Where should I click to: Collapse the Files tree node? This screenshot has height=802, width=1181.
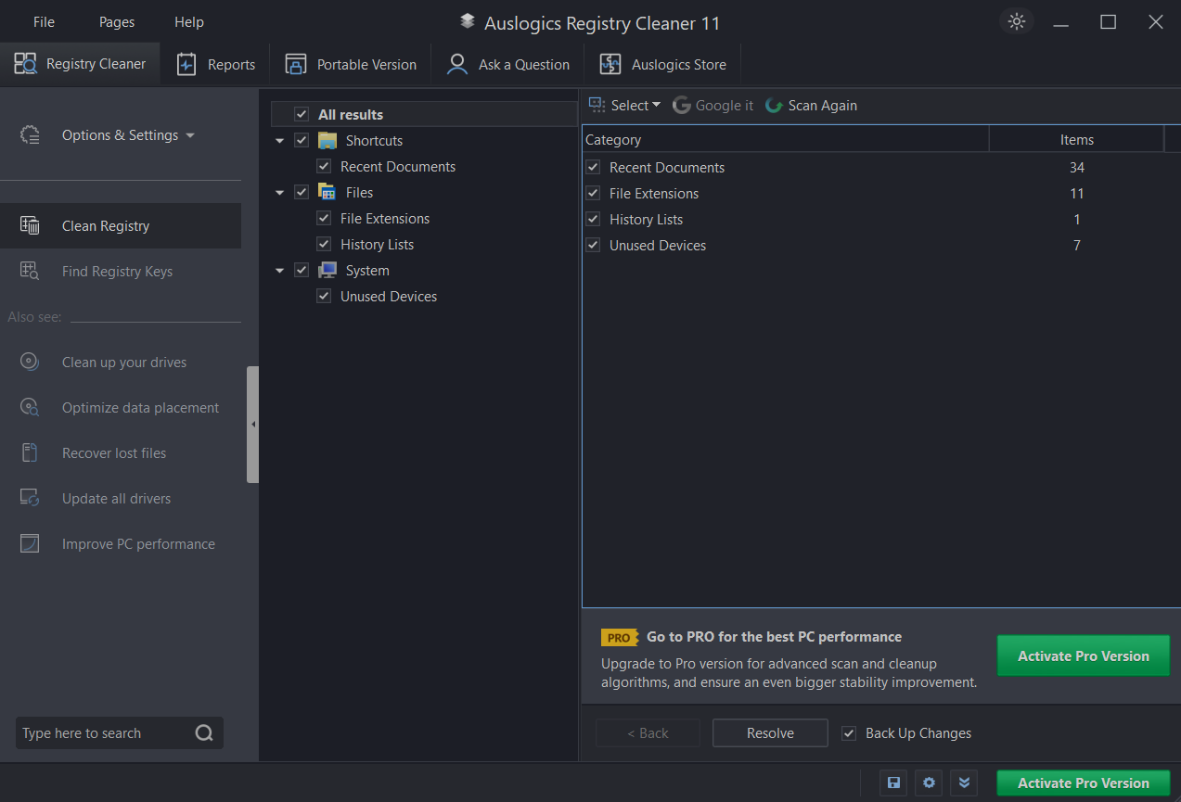pyautogui.click(x=280, y=193)
